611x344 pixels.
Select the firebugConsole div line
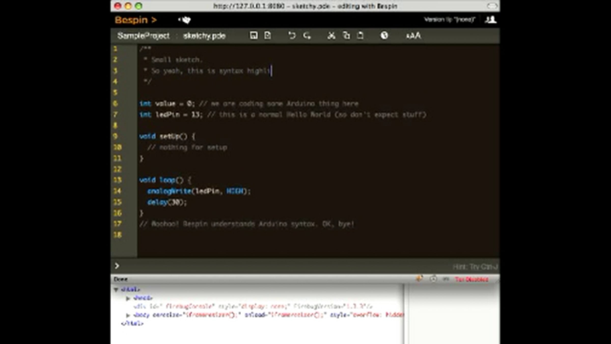[253, 306]
